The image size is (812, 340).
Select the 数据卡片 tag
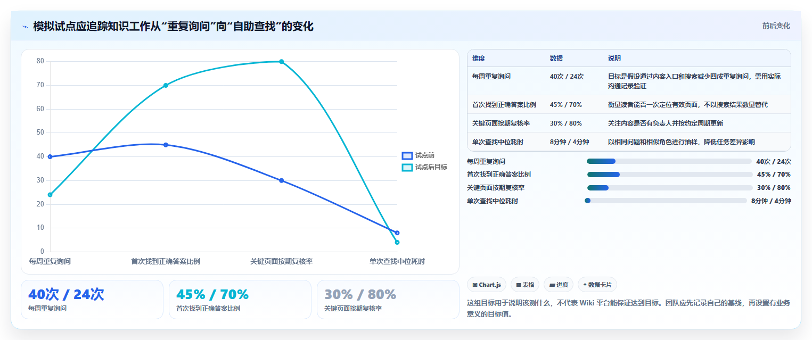pos(597,285)
